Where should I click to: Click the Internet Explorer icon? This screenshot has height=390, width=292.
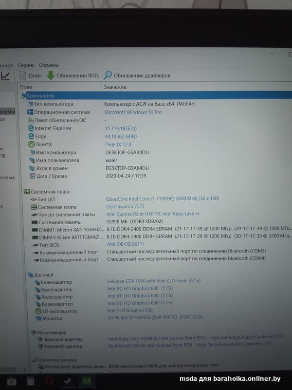tap(31, 128)
